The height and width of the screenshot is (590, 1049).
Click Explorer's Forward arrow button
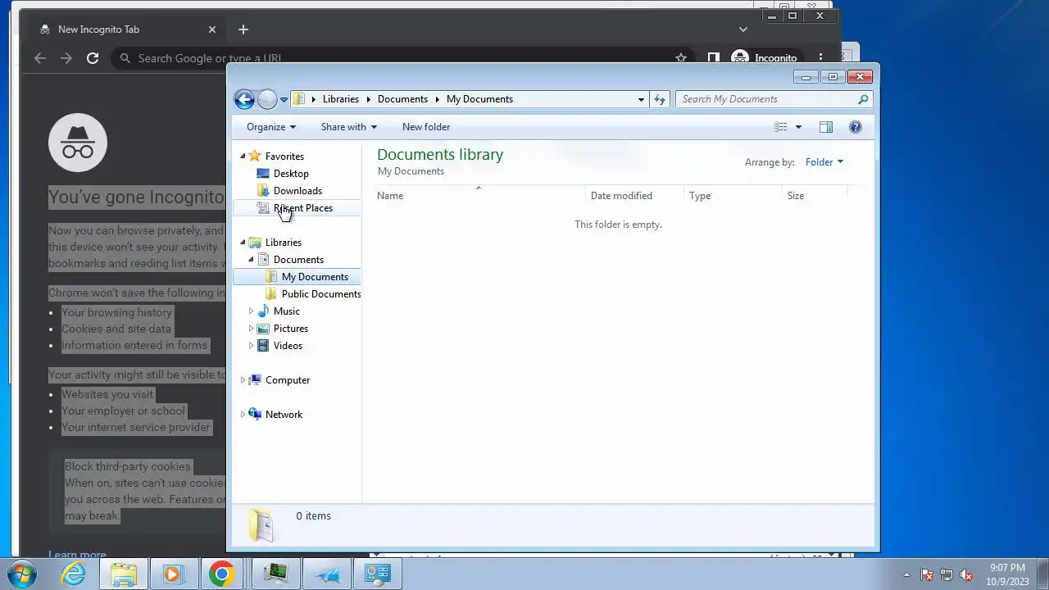point(267,99)
